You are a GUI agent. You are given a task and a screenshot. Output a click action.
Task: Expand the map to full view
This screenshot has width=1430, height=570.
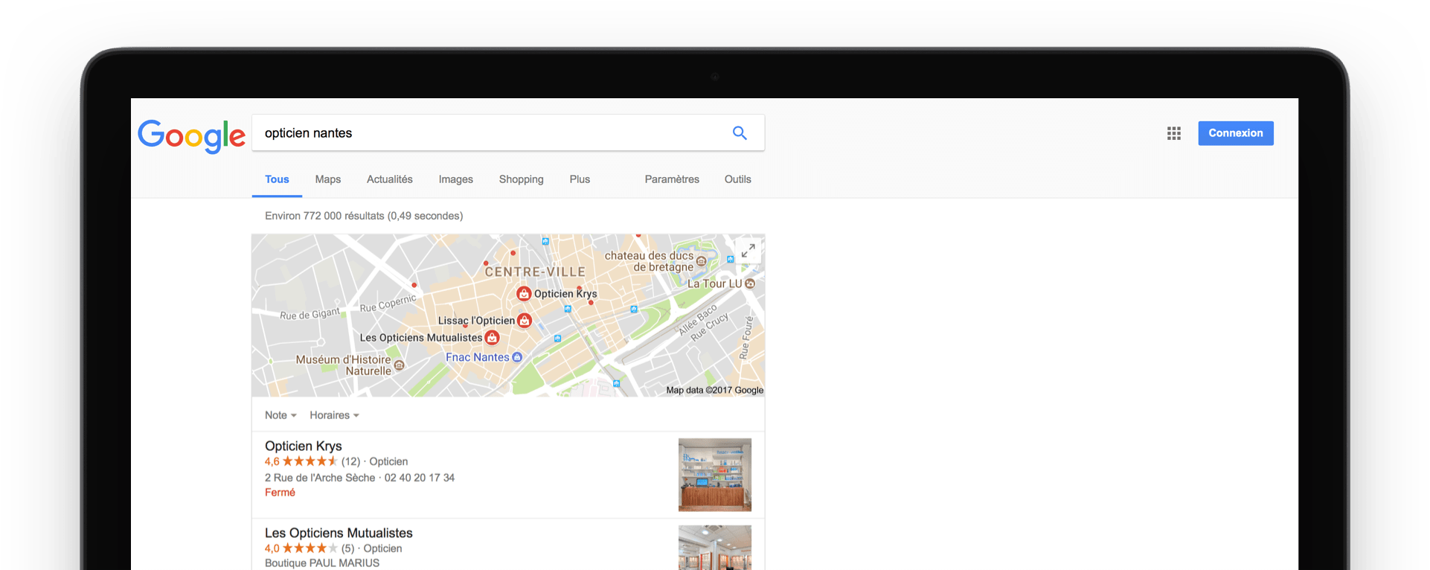pos(748,251)
